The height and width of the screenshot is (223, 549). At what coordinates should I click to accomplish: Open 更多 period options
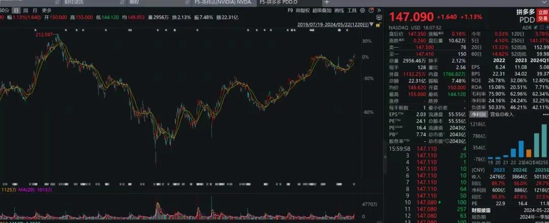coord(47,11)
